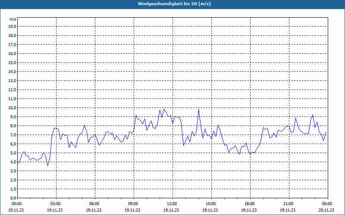The image size is (345, 215).
Task: Click the 6,0 y-axis label
Action: [13, 144]
